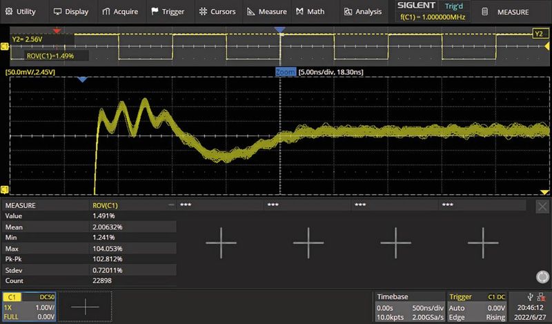The width and height of the screenshot is (552, 324).
Task: Add measurement in the fifth slot plus
Action: tap(483, 242)
